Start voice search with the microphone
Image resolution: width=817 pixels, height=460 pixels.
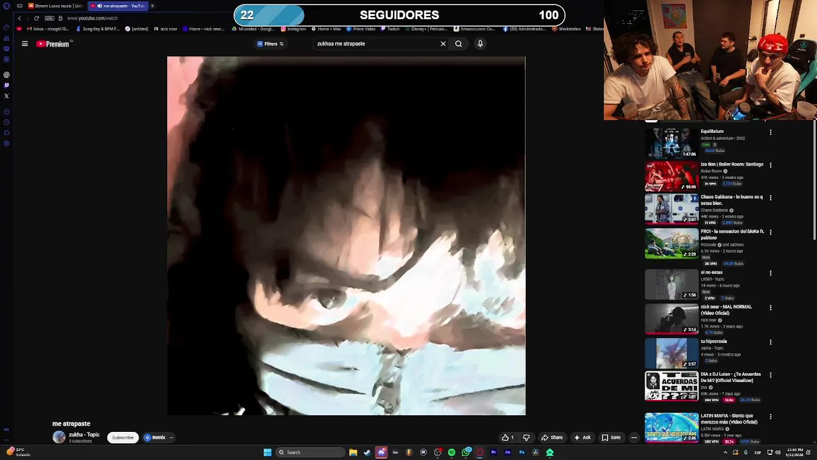point(480,43)
